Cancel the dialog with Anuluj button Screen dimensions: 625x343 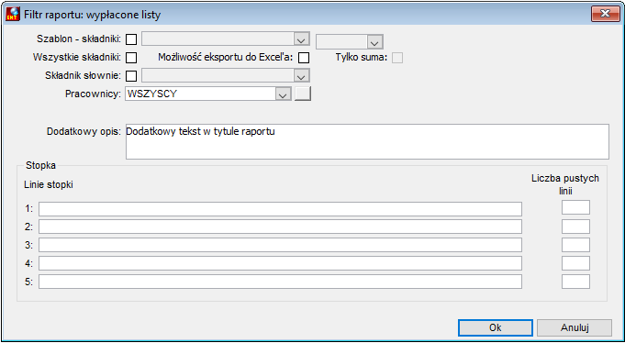575,327
